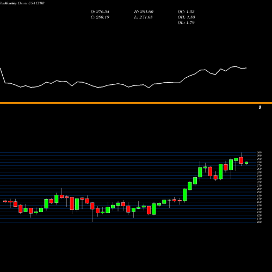Click the 100 price axis label
272x272 pixels.
[259, 222]
